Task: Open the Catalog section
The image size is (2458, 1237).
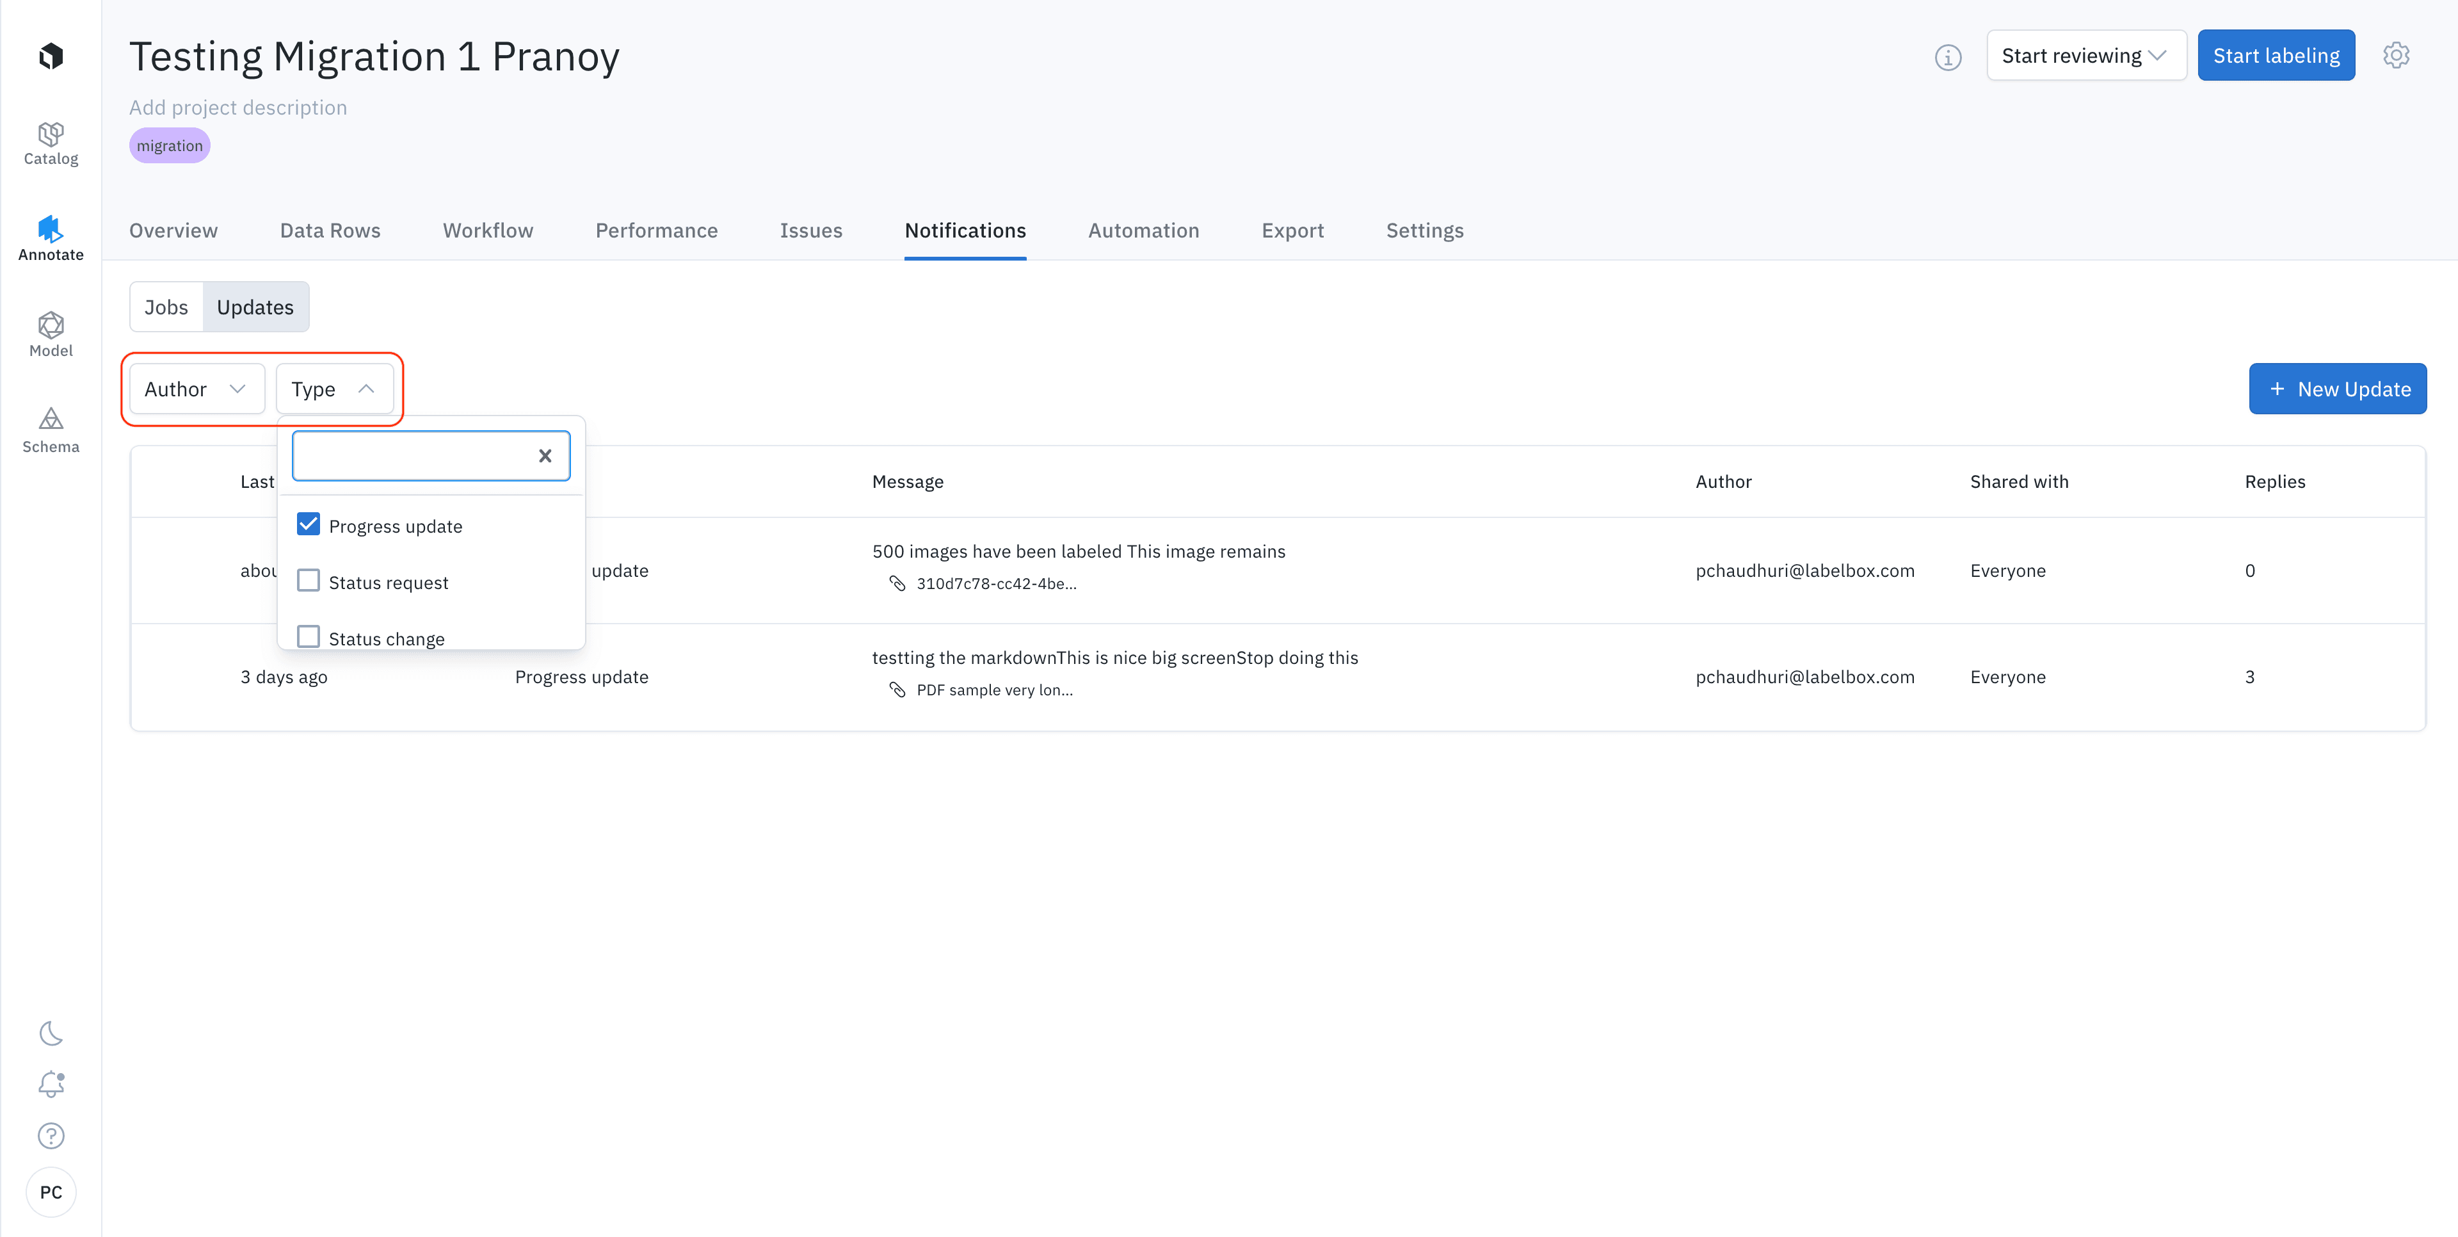Action: (x=51, y=144)
